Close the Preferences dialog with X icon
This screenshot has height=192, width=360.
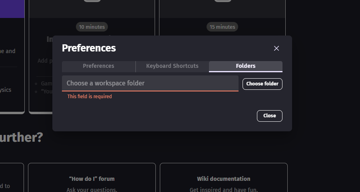tap(276, 48)
